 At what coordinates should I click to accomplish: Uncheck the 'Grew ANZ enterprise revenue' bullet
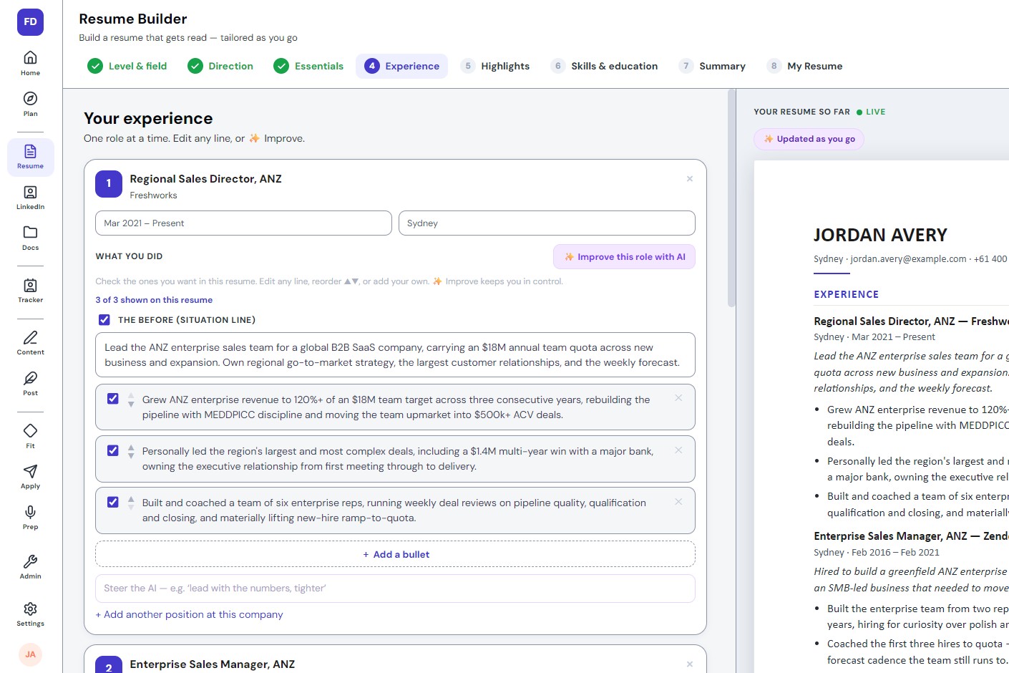(112, 399)
